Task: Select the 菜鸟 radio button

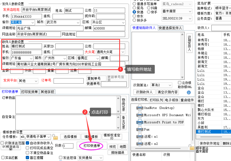Action: [134, 8]
